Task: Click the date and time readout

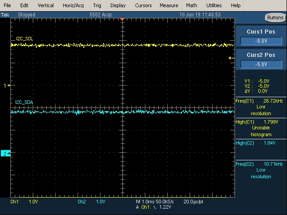Action: click(200, 15)
